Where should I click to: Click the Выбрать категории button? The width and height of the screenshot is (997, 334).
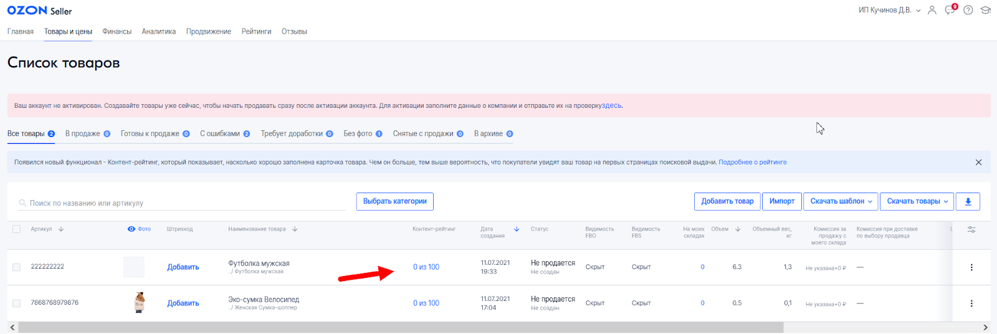[394, 201]
